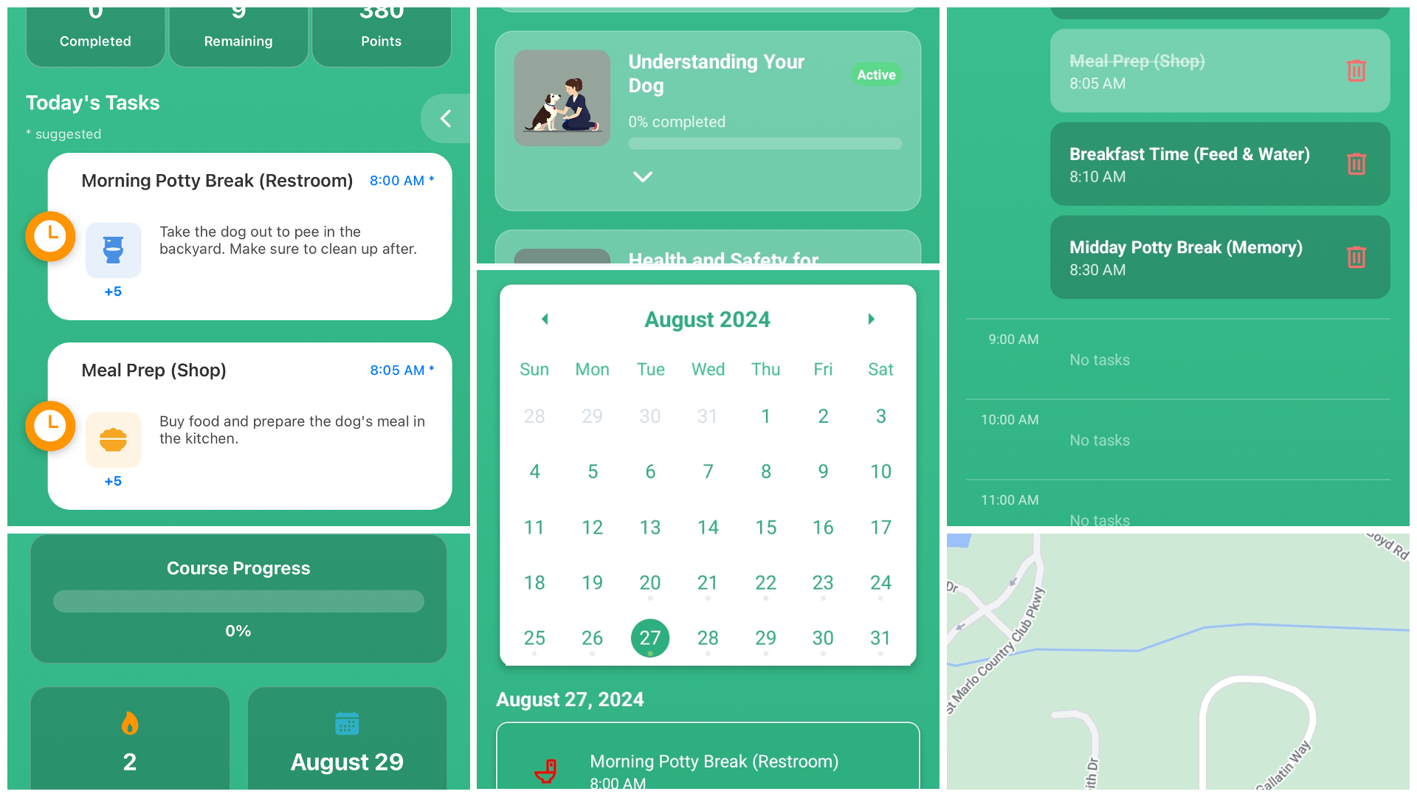Image resolution: width=1417 pixels, height=797 pixels.
Task: Toggle the Morning Potty Break clock indicator
Action: (x=52, y=236)
